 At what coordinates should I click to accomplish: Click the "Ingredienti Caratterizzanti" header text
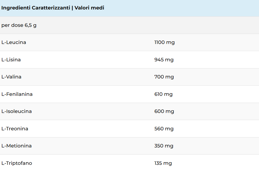pos(36,8)
